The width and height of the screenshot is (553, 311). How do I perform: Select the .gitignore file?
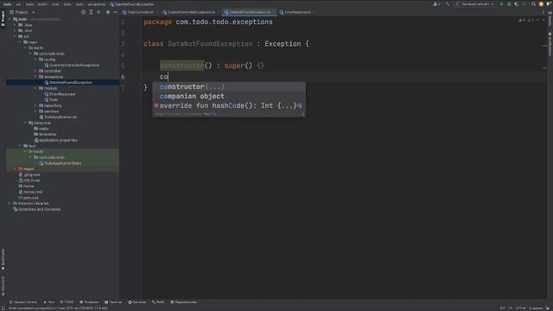click(31, 175)
